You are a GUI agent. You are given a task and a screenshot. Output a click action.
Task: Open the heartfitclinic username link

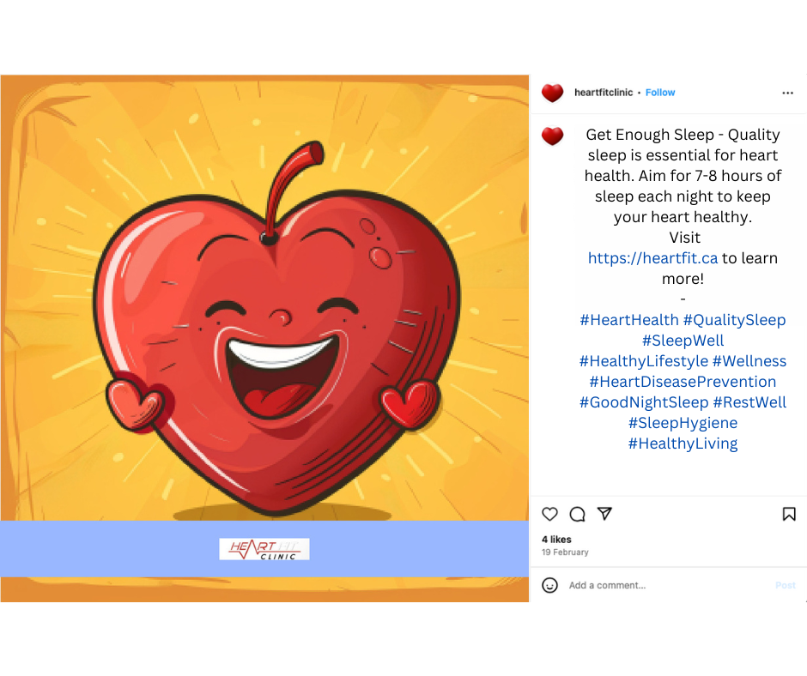(604, 93)
